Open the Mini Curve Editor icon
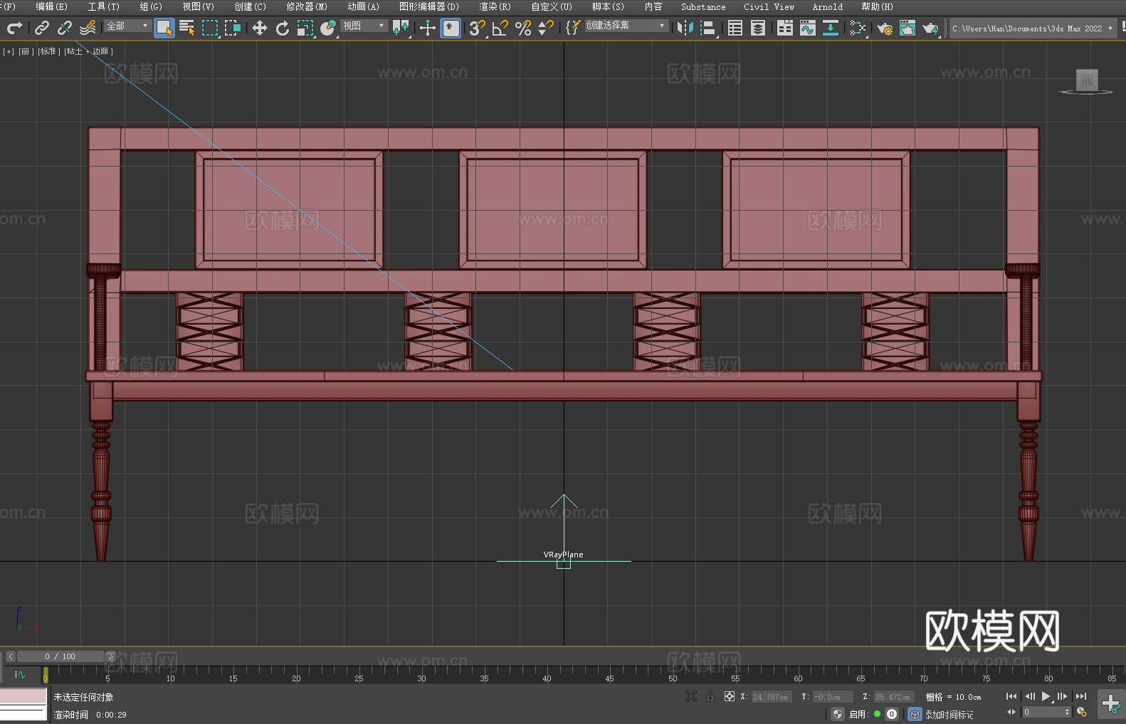This screenshot has width=1126, height=724. 19,674
